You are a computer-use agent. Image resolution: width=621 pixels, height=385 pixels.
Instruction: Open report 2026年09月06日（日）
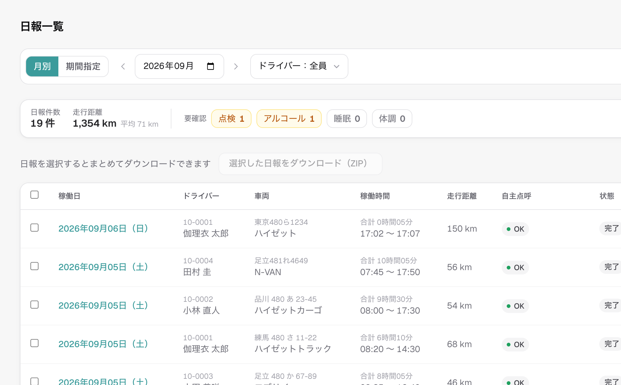coord(103,229)
